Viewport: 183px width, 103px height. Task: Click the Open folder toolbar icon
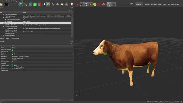point(1,5)
